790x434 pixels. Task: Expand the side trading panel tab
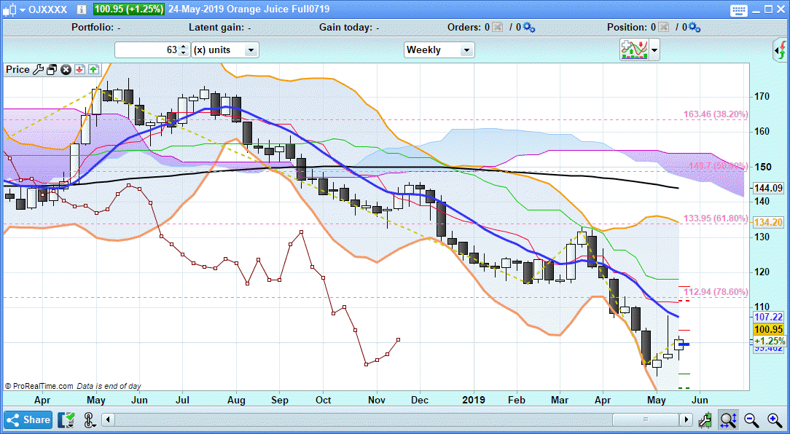[x=780, y=50]
